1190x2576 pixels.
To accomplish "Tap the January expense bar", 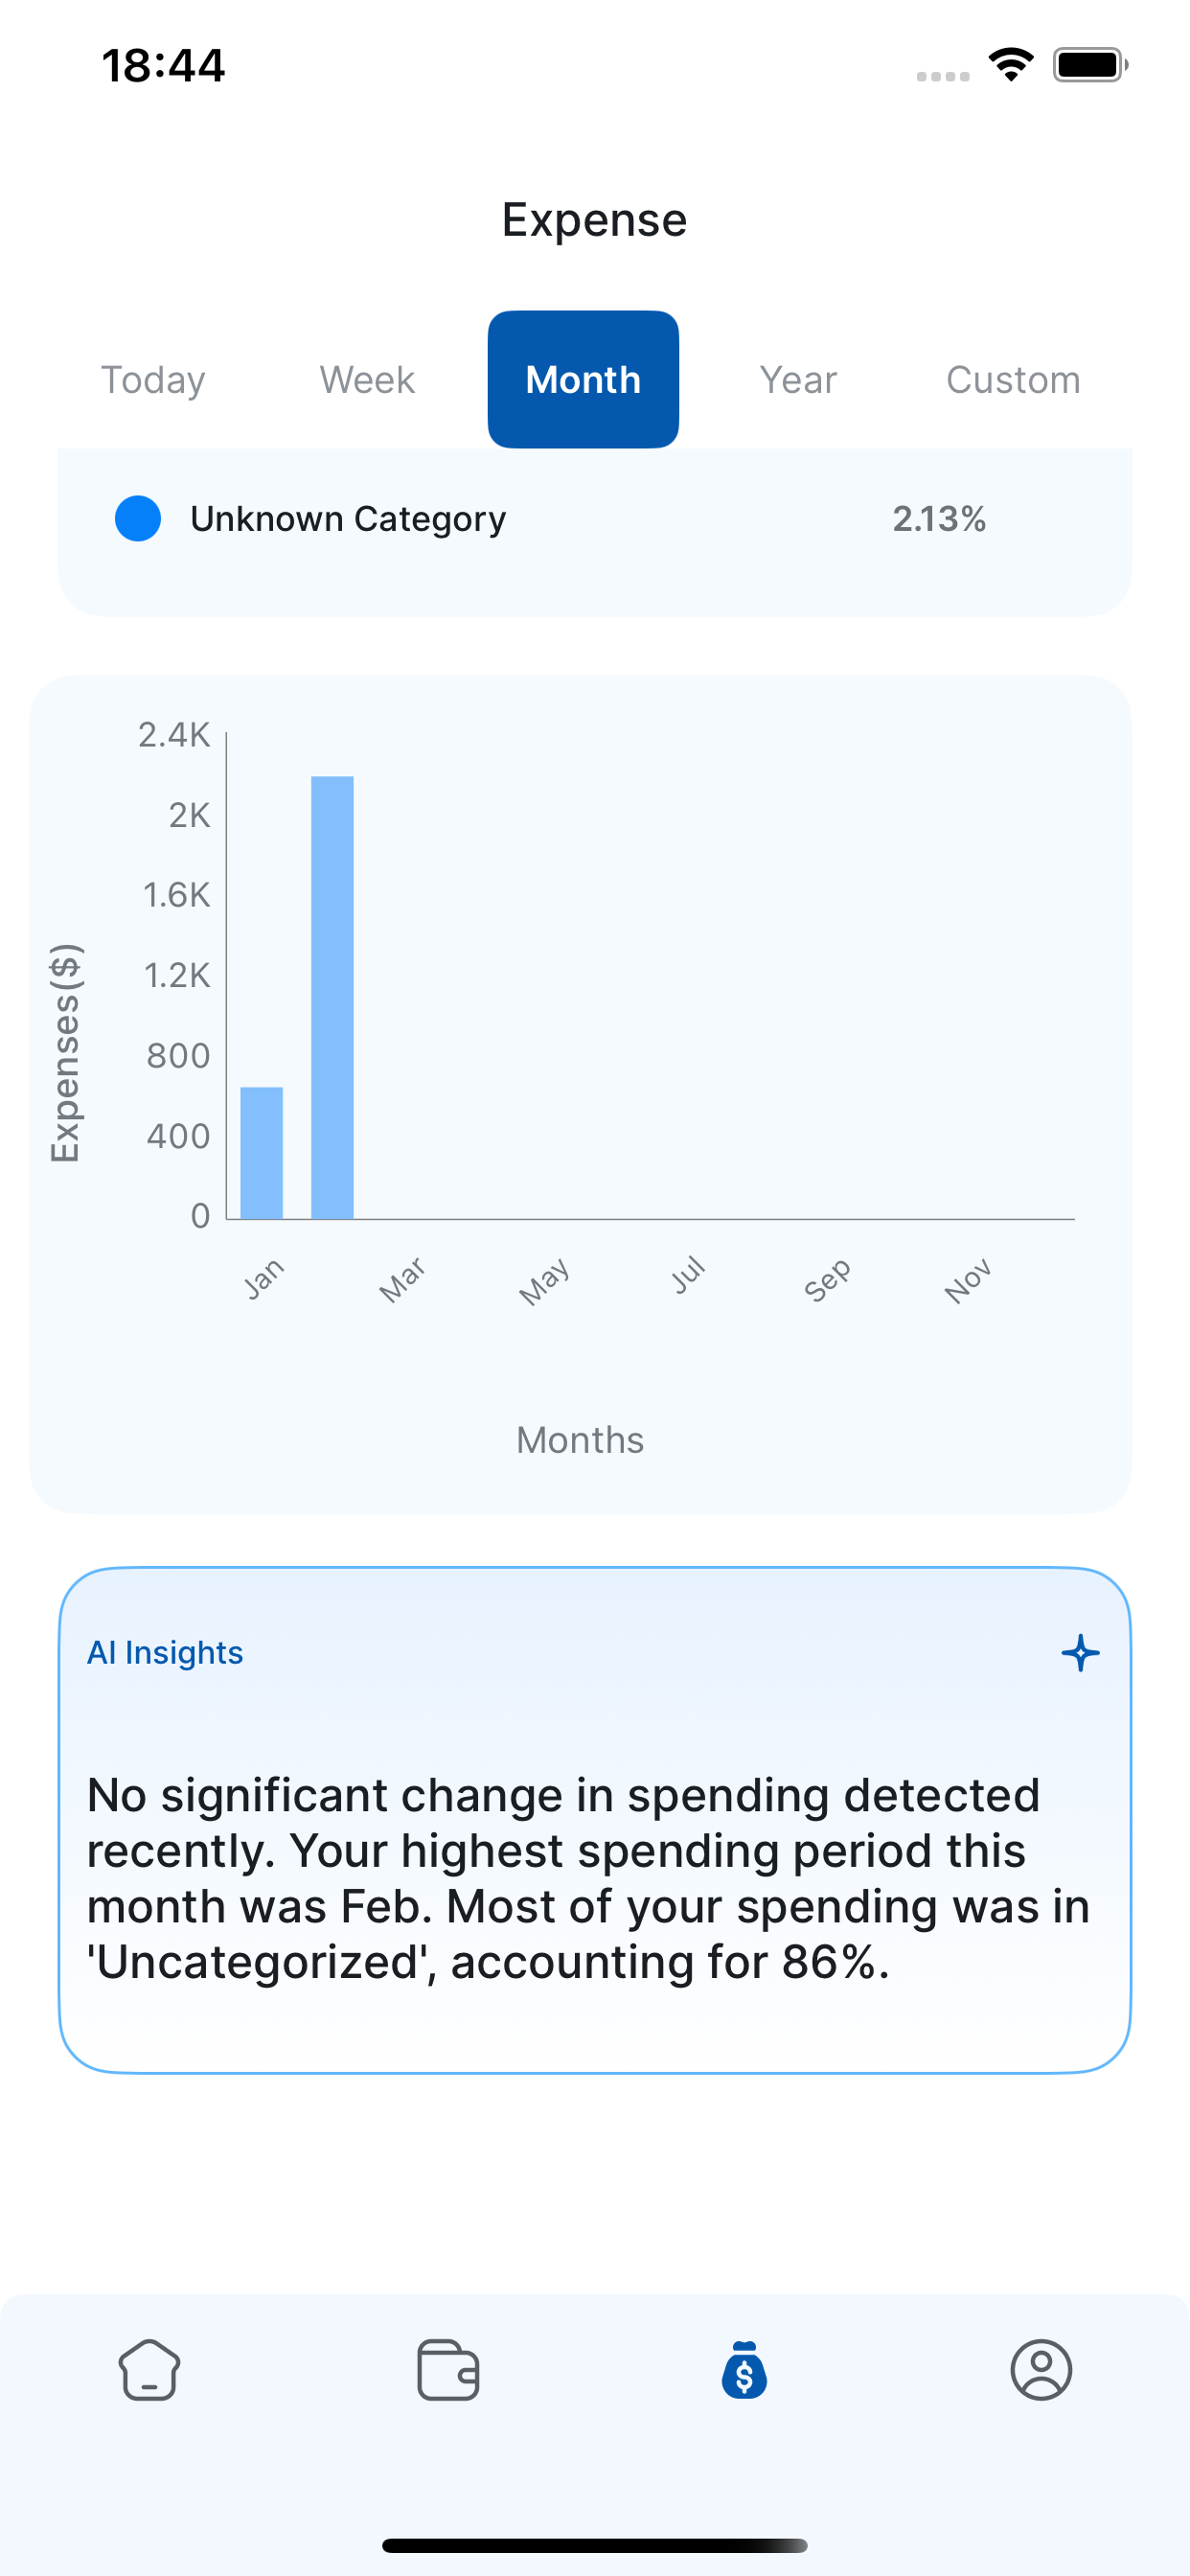I will pos(262,1153).
